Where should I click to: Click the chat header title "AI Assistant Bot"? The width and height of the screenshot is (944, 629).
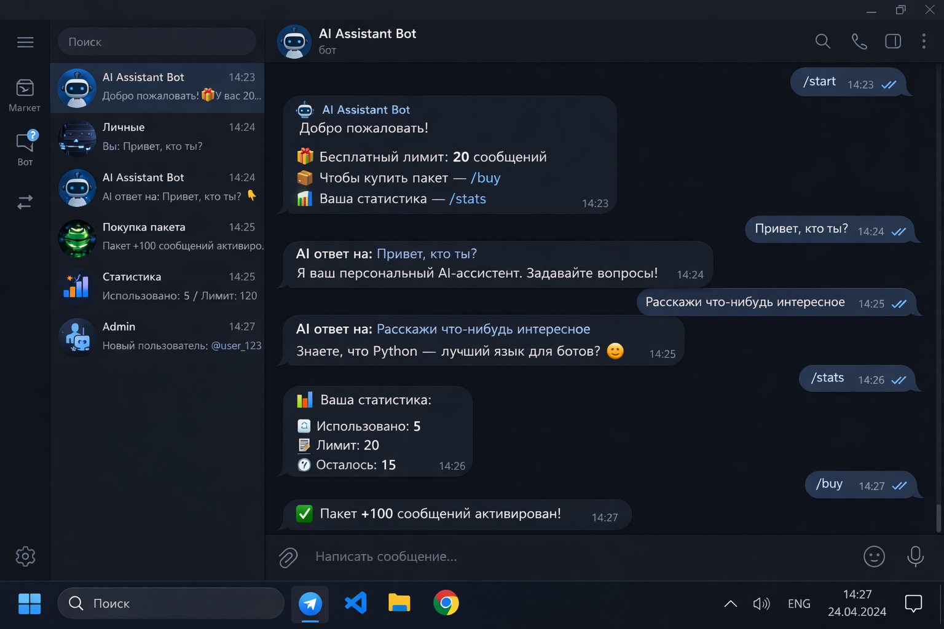368,34
